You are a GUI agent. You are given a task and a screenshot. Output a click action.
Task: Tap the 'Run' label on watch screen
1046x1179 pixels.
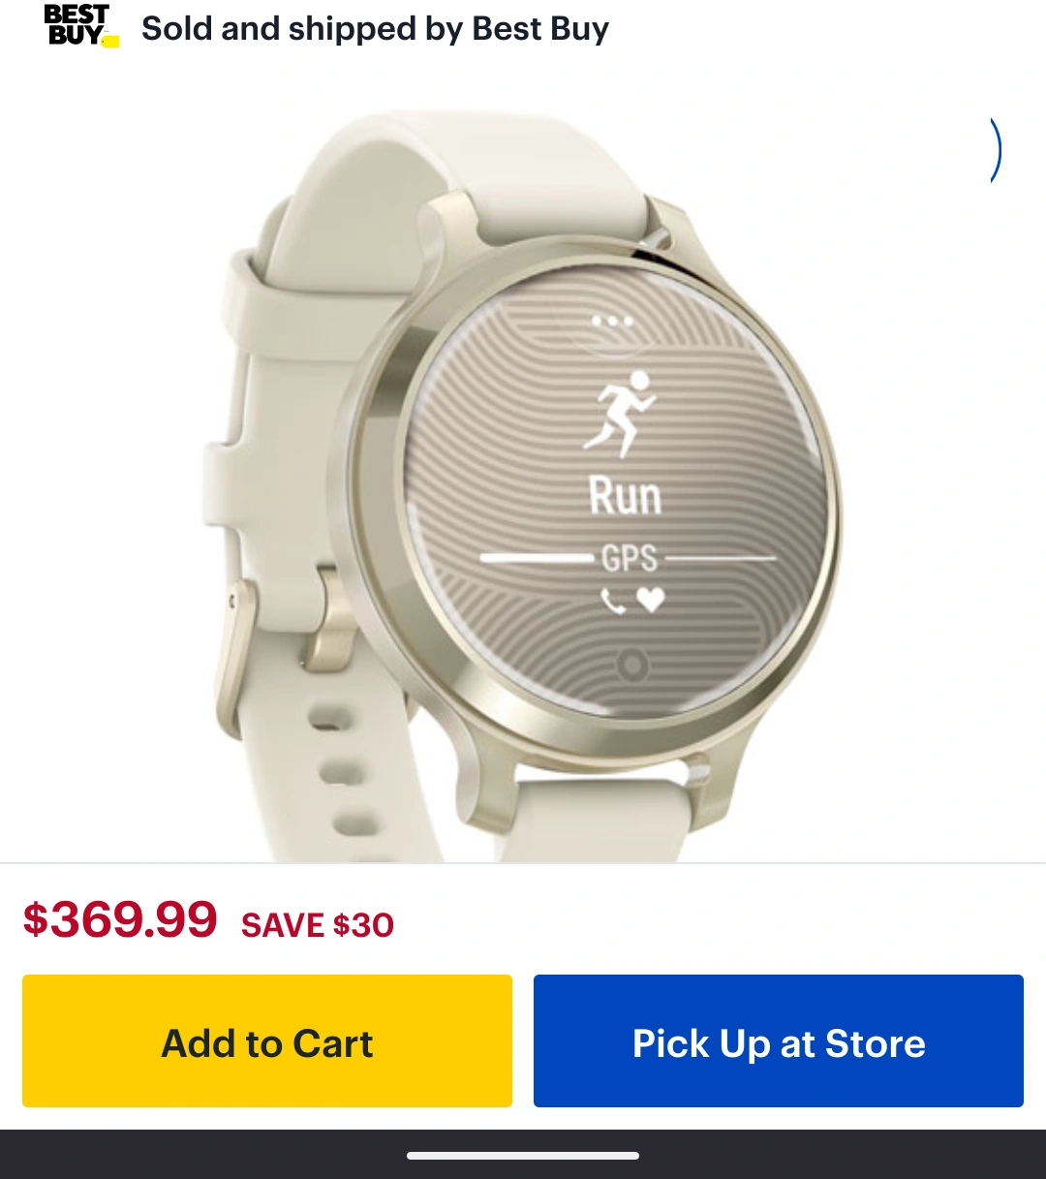(x=626, y=496)
